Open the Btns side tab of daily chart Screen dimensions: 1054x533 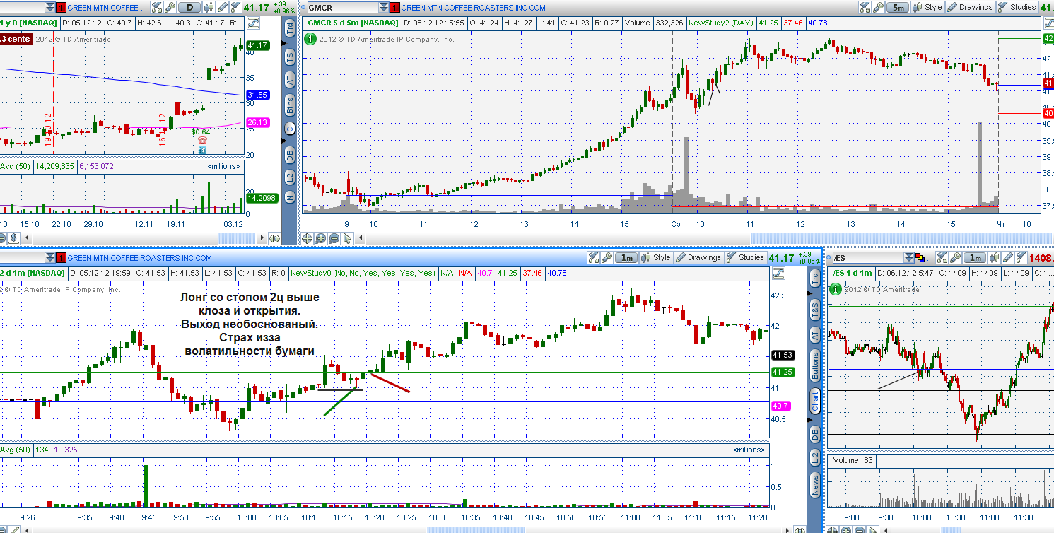click(289, 105)
